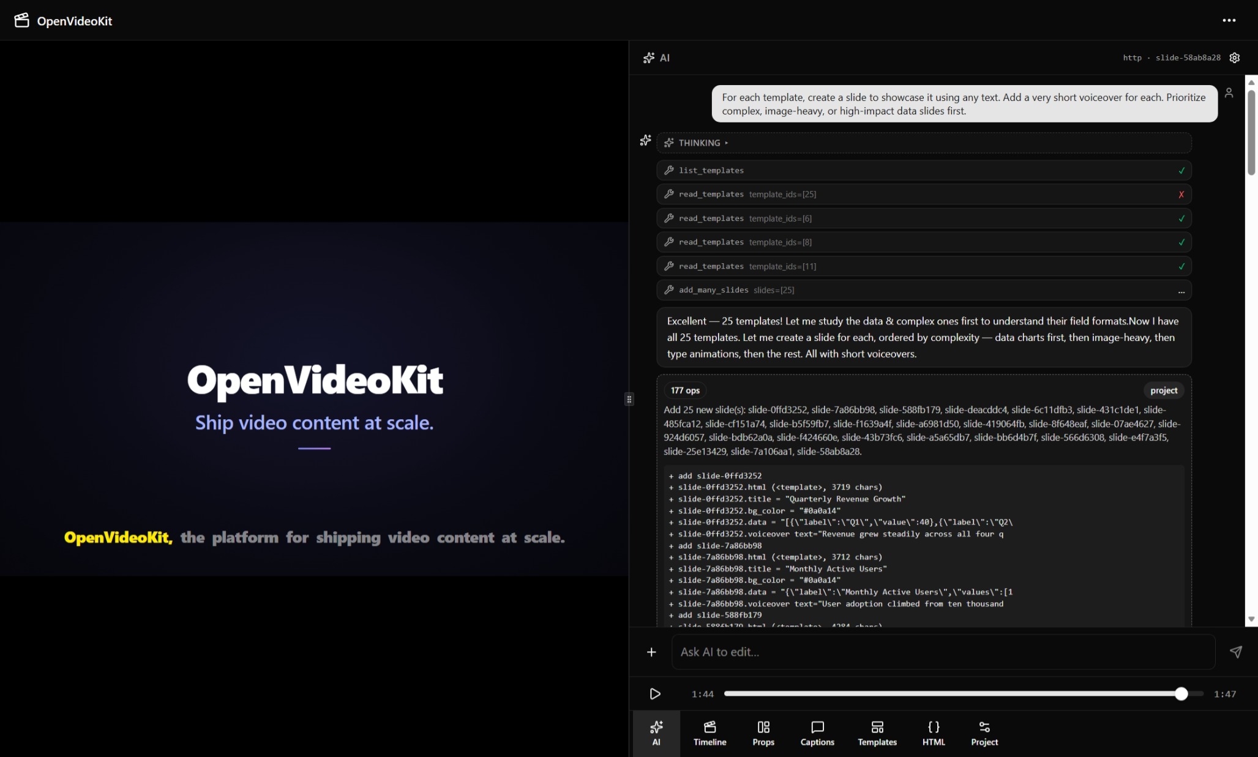
Task: Expand the list_templates tool call row
Action: 924,170
